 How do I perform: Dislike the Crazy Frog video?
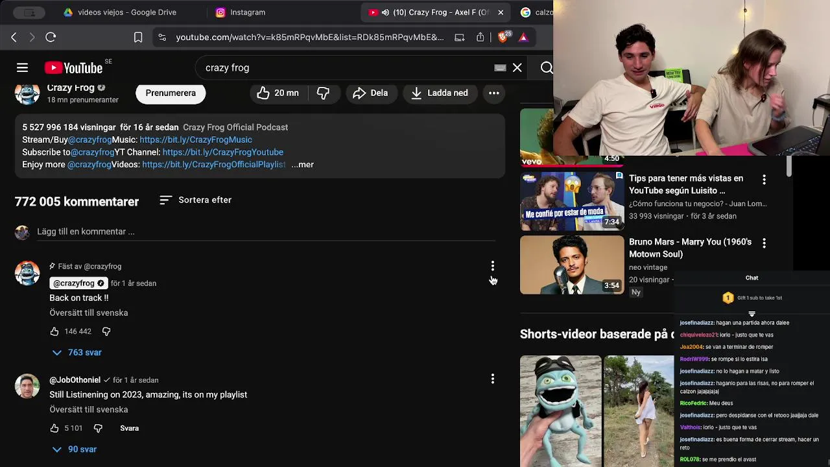pyautogui.click(x=323, y=93)
